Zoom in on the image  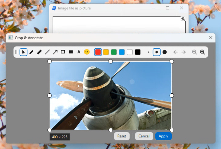[x=202, y=52]
